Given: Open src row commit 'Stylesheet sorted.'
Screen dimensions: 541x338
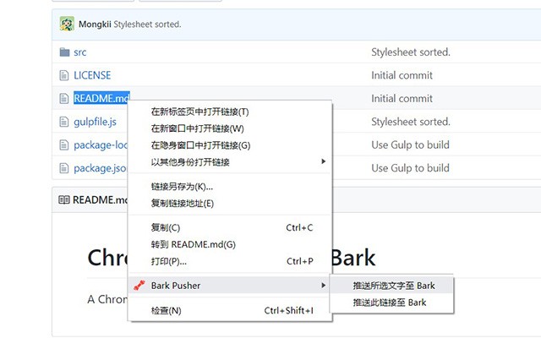Looking at the screenshot, I should (411, 52).
